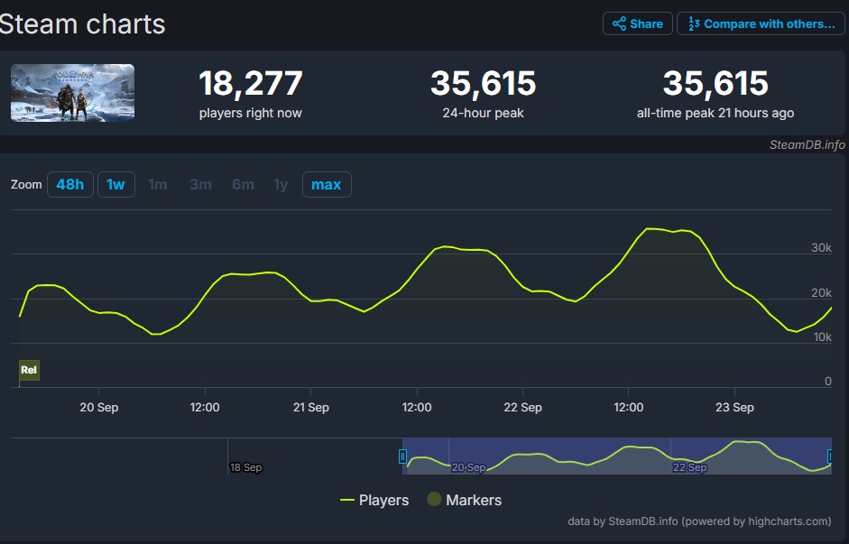Click the share icon in Share button
Screen dimensions: 849x544
620,23
